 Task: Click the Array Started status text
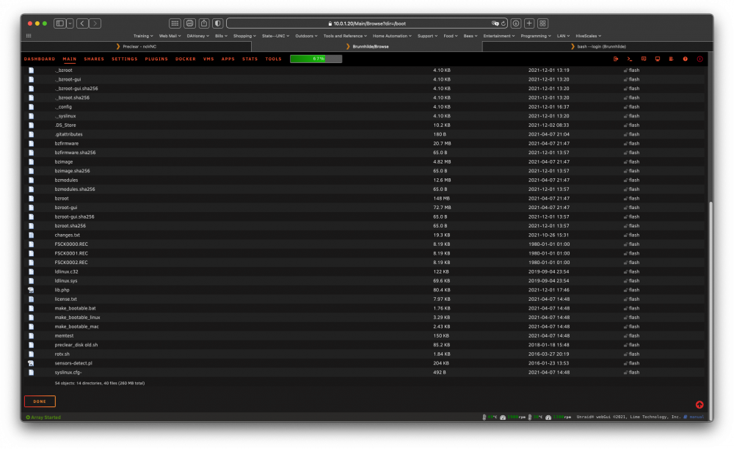point(46,417)
